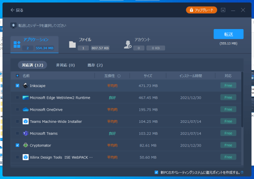
Task: Open the dropdown menu icon in title bar
Action: [223, 10]
